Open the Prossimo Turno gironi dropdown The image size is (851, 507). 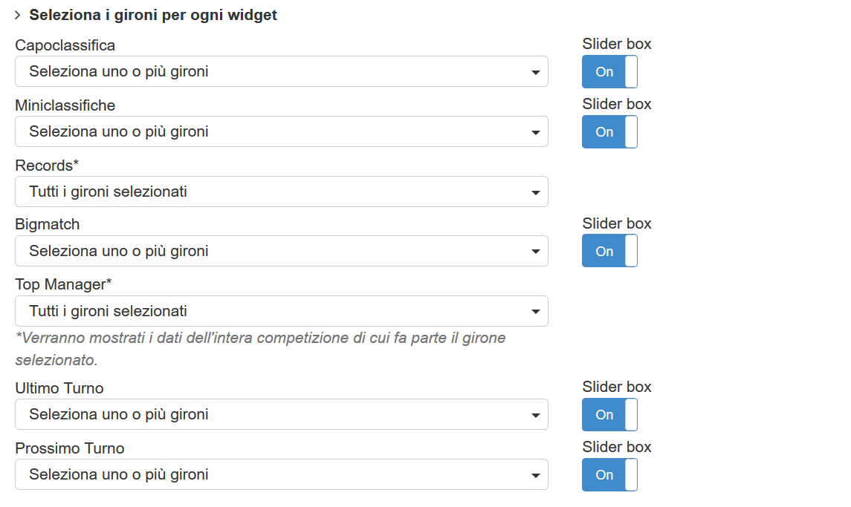[x=281, y=475]
